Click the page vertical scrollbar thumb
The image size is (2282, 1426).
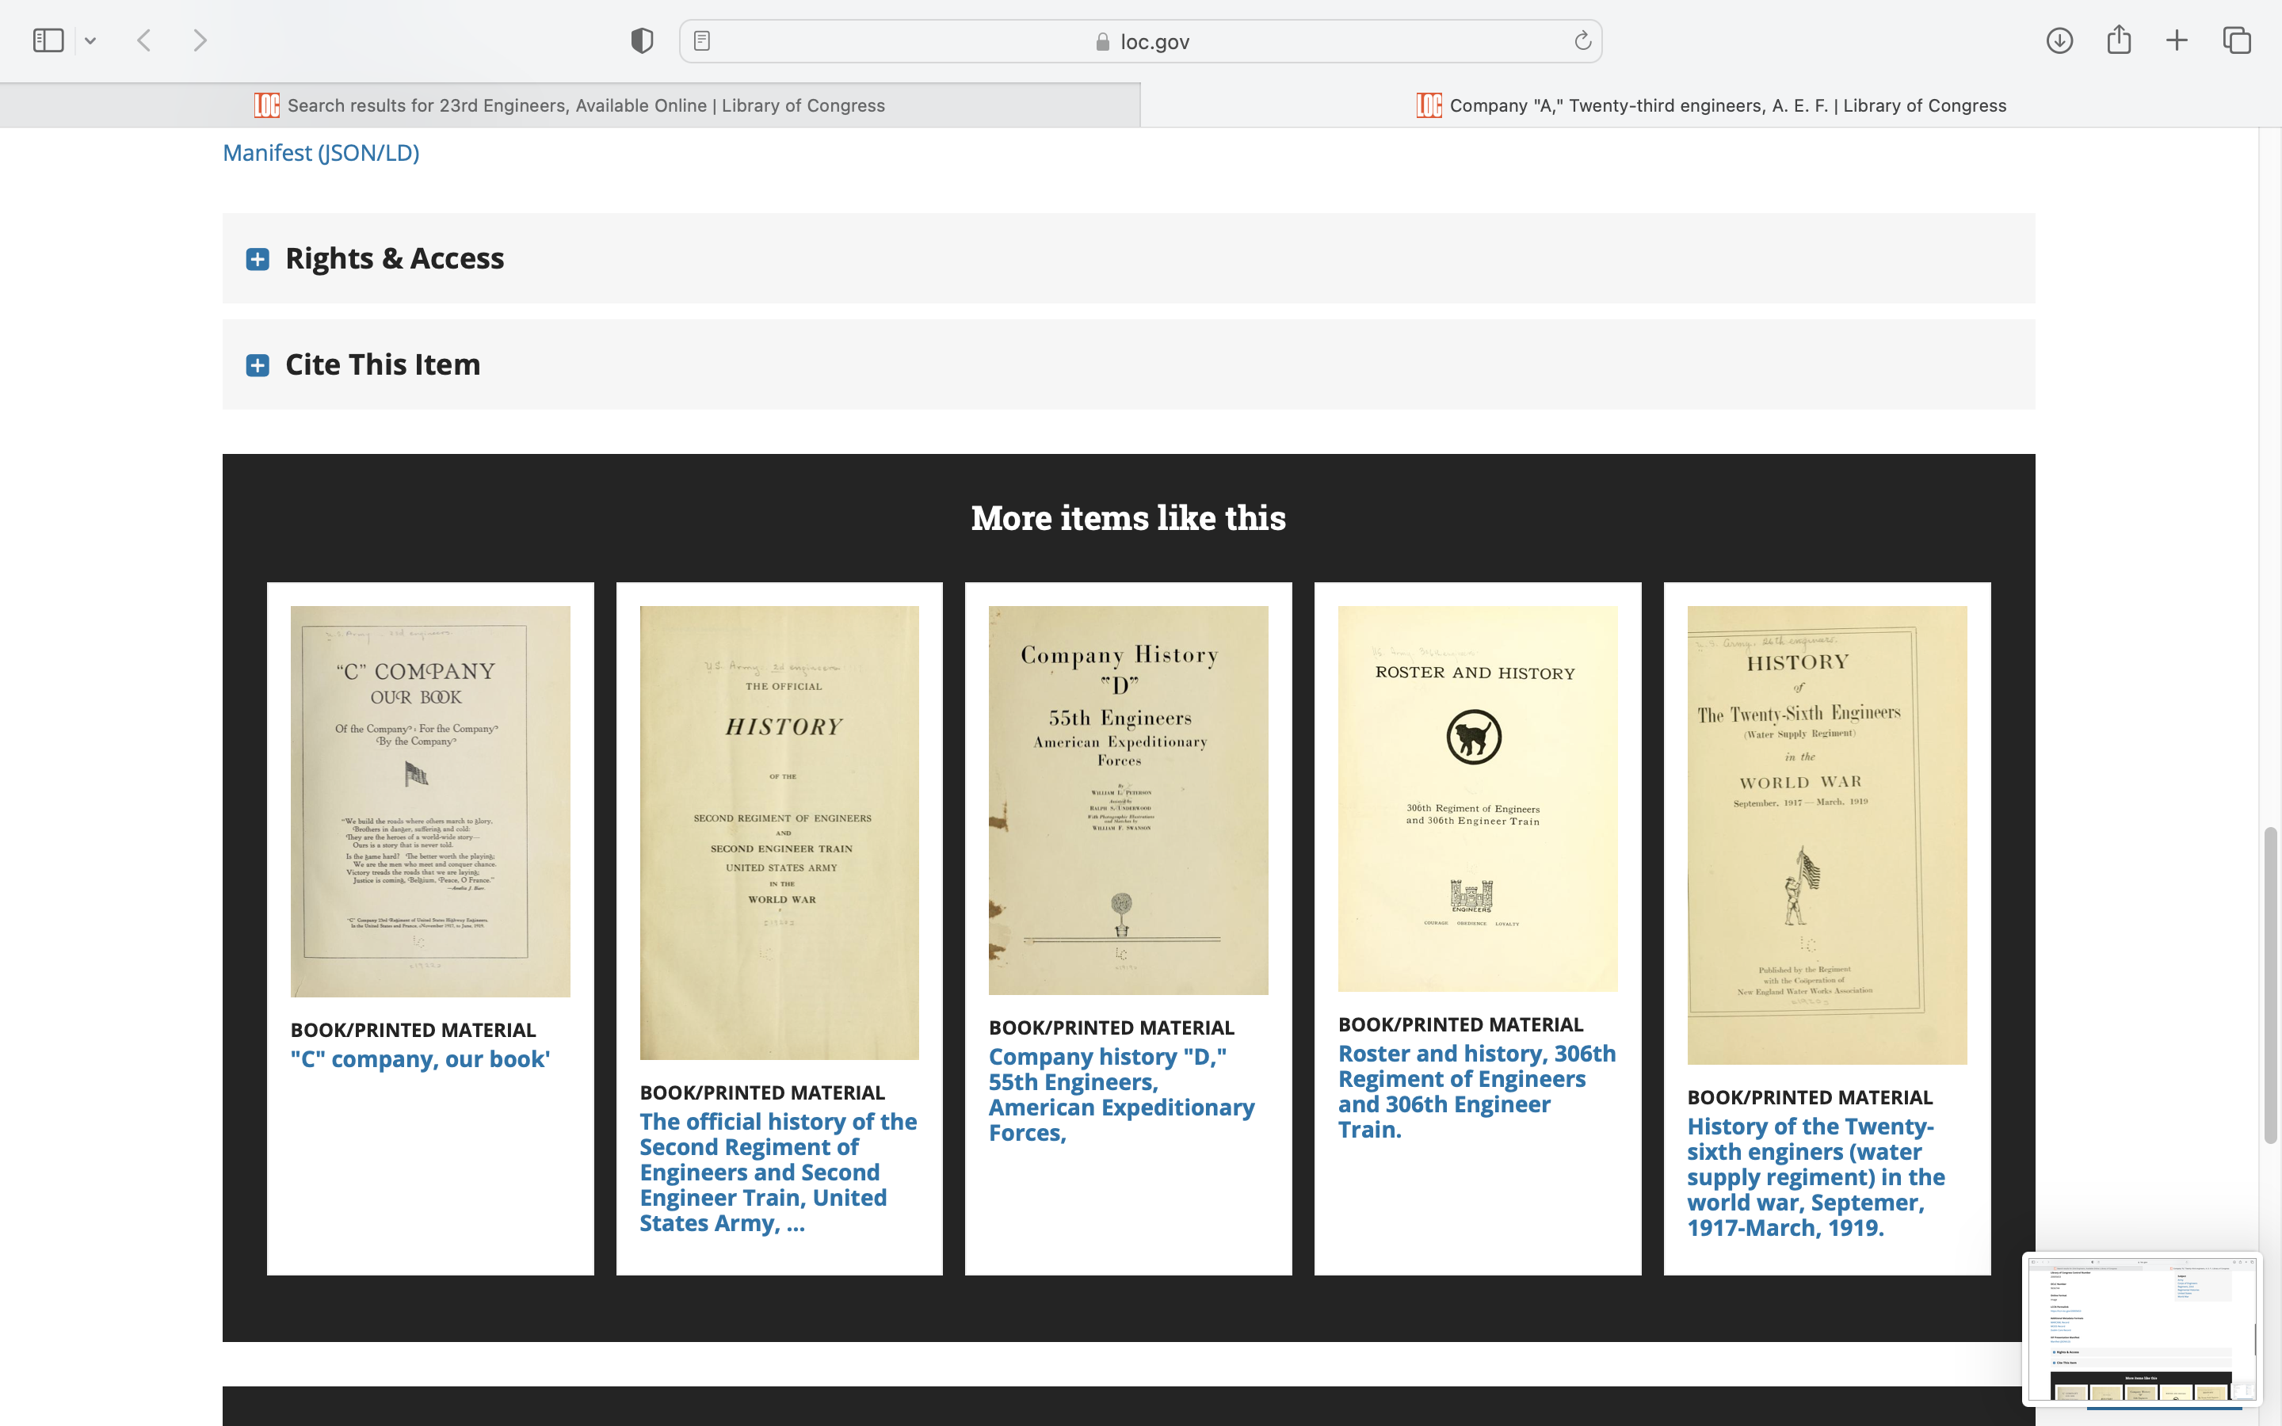[2270, 986]
